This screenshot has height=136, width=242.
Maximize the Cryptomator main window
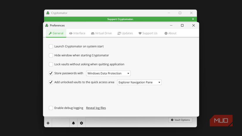pos(180,13)
